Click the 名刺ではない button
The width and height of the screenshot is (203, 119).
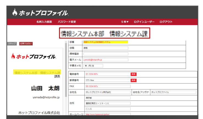pos(26,44)
